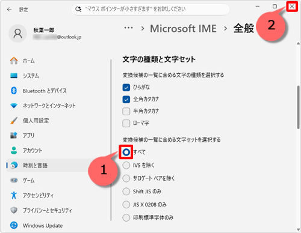This screenshot has height=233, width=301.
Task: Click the 個人用設定 paintbrush icon
Action: pyautogui.click(x=14, y=121)
